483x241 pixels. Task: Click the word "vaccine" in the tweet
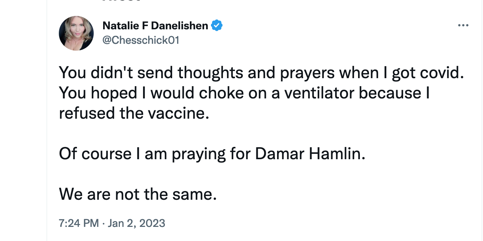click(176, 114)
